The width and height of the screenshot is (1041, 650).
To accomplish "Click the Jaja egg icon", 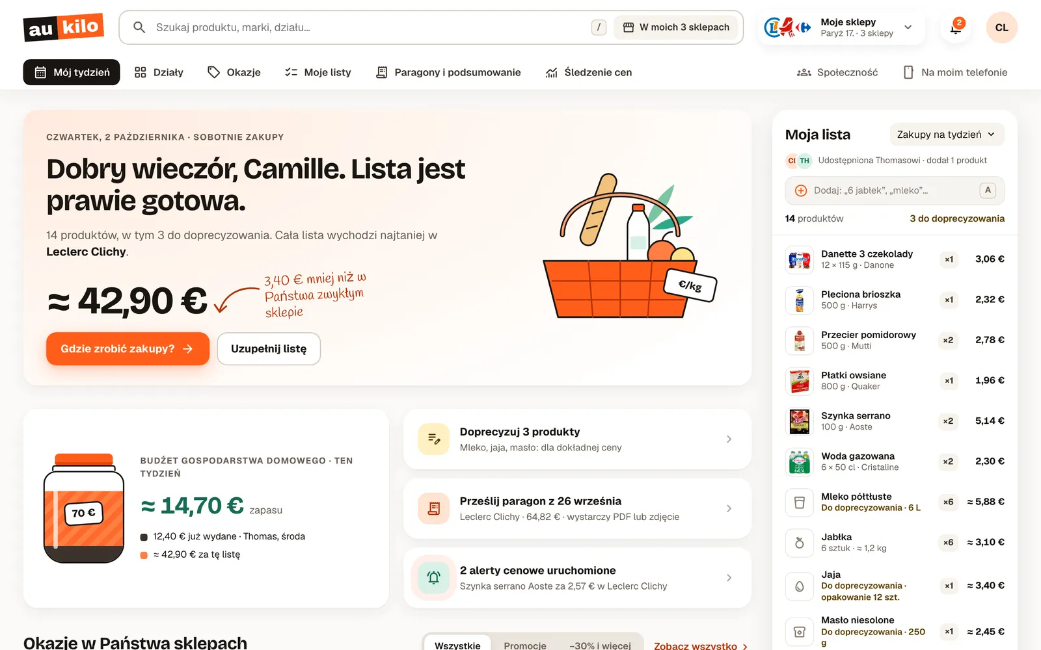I will click(800, 586).
